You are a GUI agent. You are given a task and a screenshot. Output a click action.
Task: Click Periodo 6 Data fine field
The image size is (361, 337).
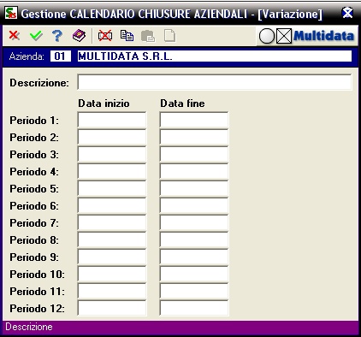click(x=194, y=205)
